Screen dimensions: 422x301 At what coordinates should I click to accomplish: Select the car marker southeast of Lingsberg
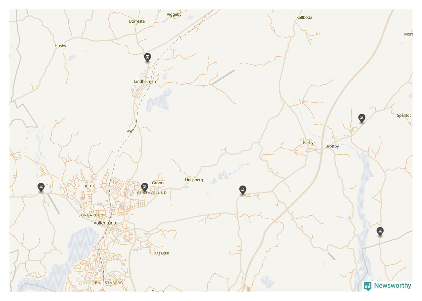(242, 190)
